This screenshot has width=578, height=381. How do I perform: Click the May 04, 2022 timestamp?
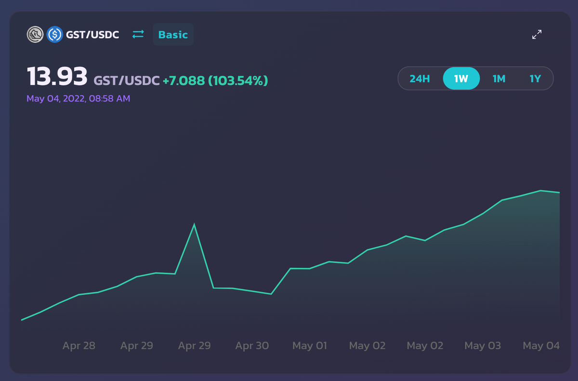[78, 99]
